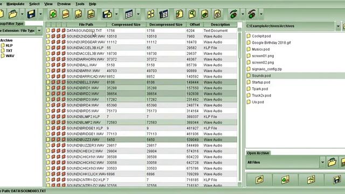Viewport: 345px width, 194px height.
Task: Click the page with green gear icon
Action: (x=205, y=14)
